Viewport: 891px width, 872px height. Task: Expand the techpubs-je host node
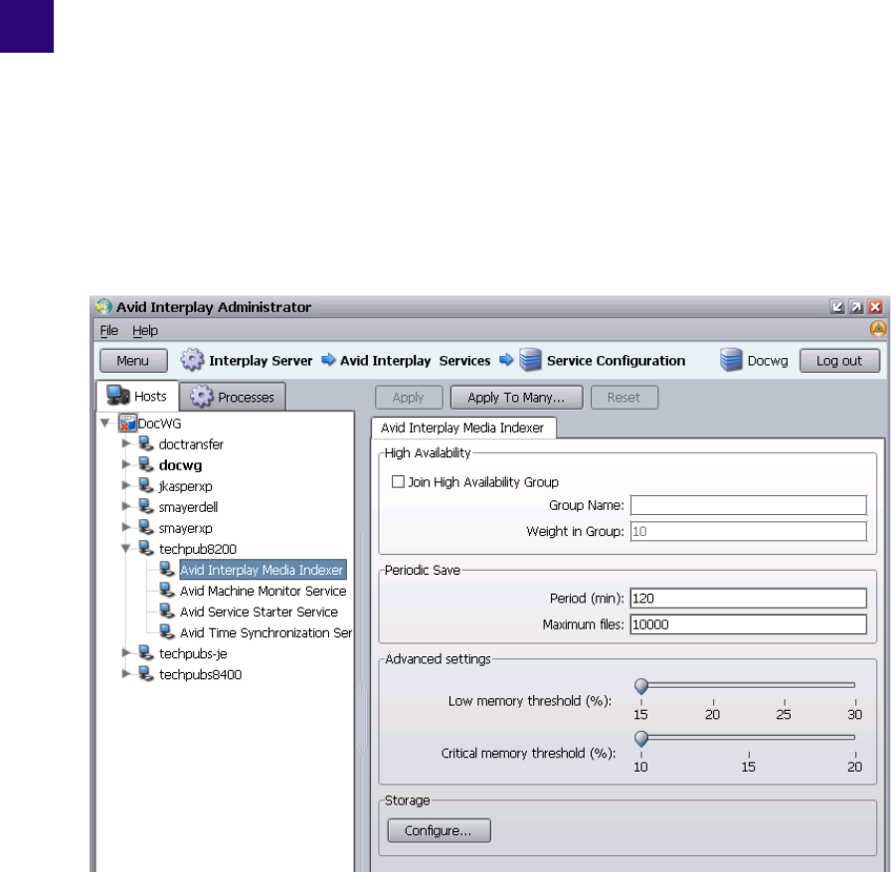click(126, 653)
